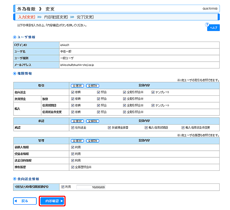Click the ログインID label cell
This screenshot has height=210, width=230.
click(36, 45)
